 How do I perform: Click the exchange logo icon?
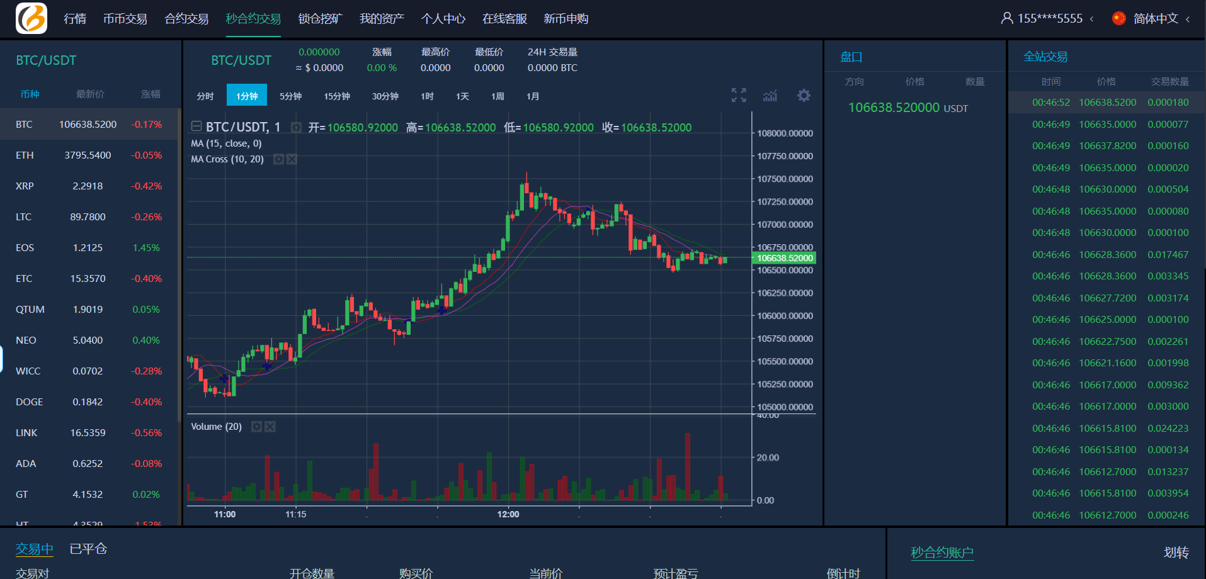31,18
